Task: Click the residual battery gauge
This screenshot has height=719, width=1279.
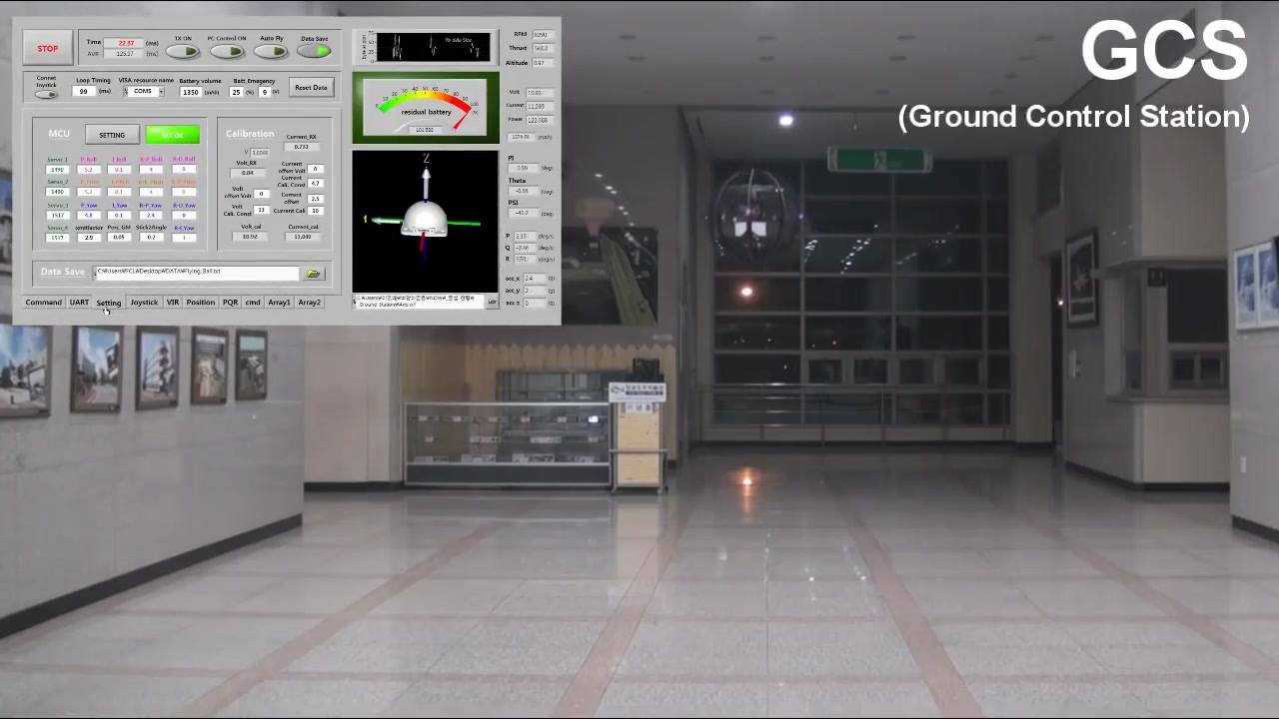Action: click(x=426, y=108)
